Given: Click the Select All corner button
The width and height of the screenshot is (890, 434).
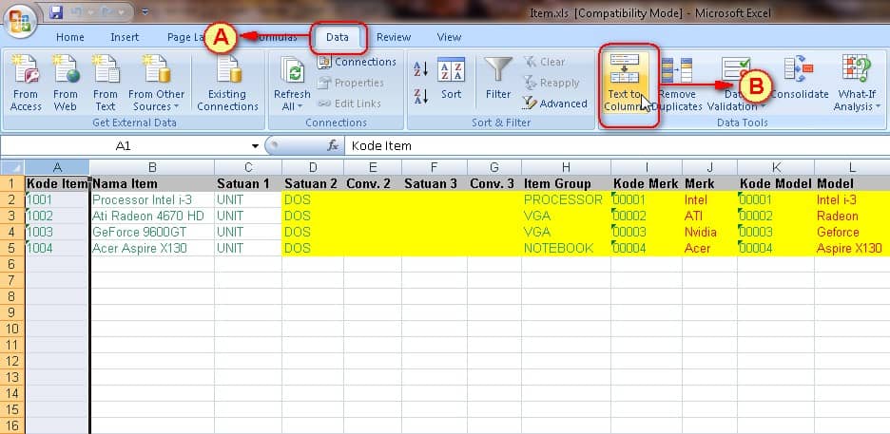Looking at the screenshot, I should click(x=12, y=167).
